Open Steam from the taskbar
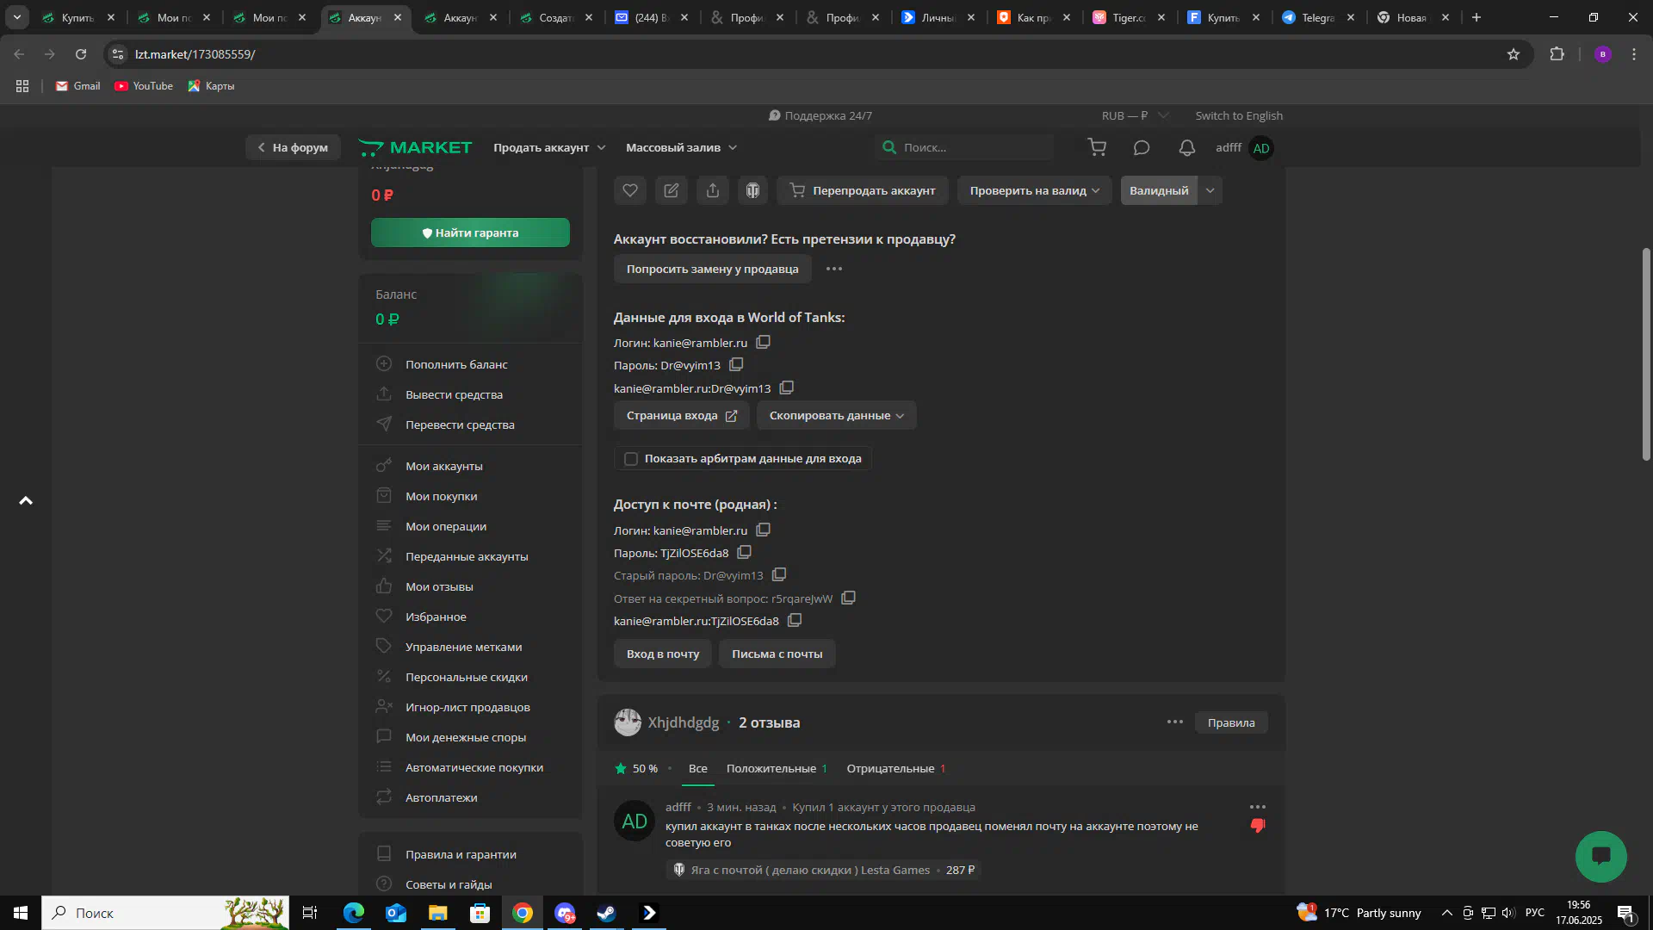Screen dimensions: 1653x930 coord(607,913)
